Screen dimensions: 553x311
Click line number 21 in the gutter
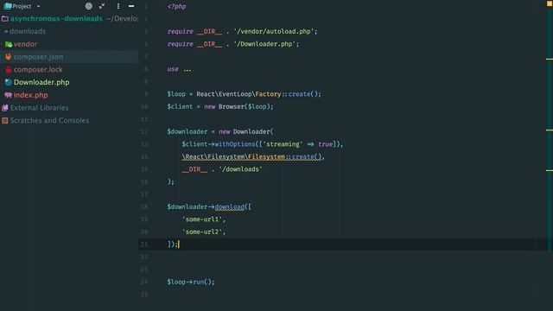(144, 244)
